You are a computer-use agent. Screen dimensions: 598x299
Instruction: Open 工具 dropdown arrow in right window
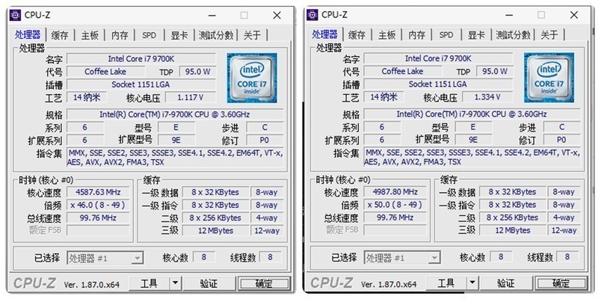click(472, 283)
